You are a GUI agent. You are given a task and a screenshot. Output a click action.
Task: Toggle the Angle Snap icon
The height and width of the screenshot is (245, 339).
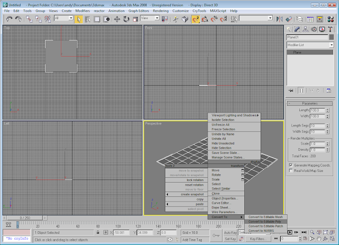click(x=205, y=19)
